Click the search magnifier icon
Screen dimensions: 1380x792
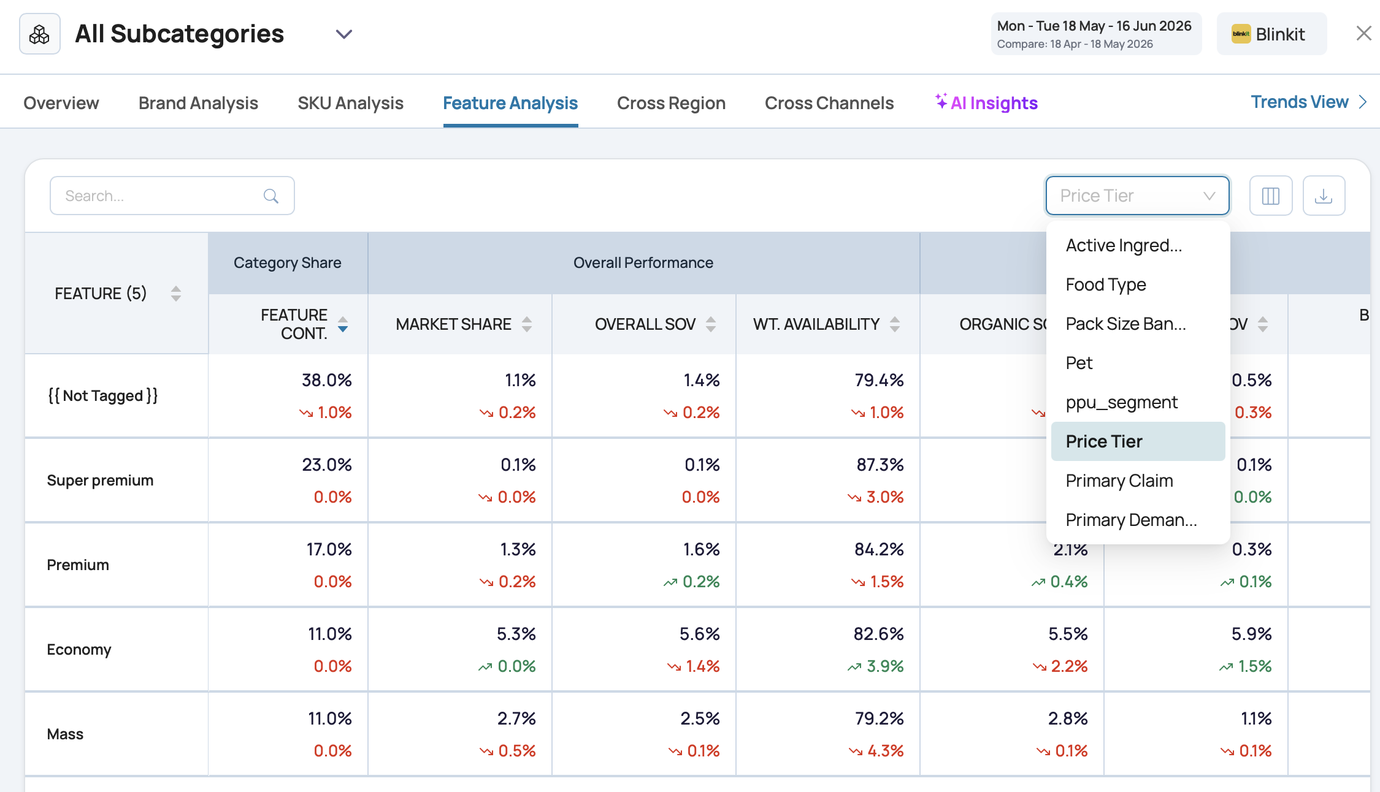pos(270,196)
